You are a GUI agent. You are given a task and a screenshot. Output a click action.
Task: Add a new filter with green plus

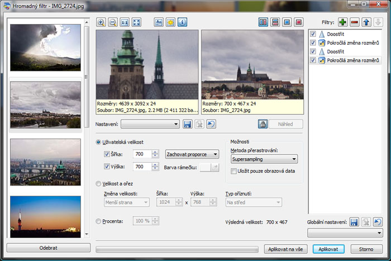click(x=342, y=22)
